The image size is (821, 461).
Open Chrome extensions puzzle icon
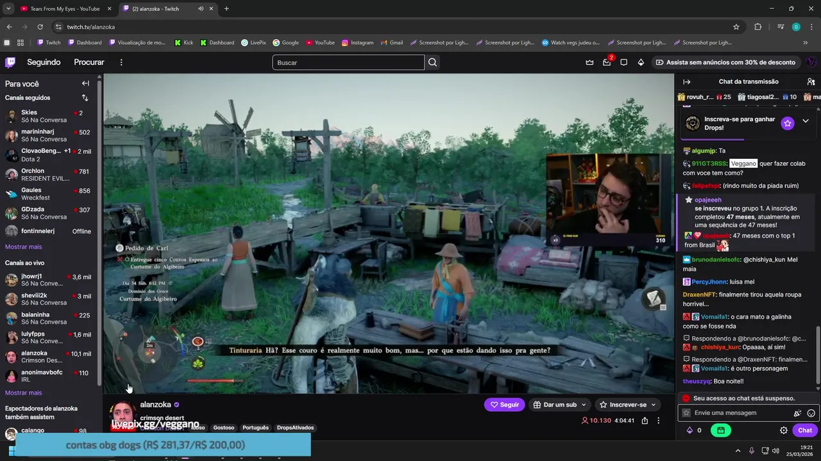click(758, 27)
